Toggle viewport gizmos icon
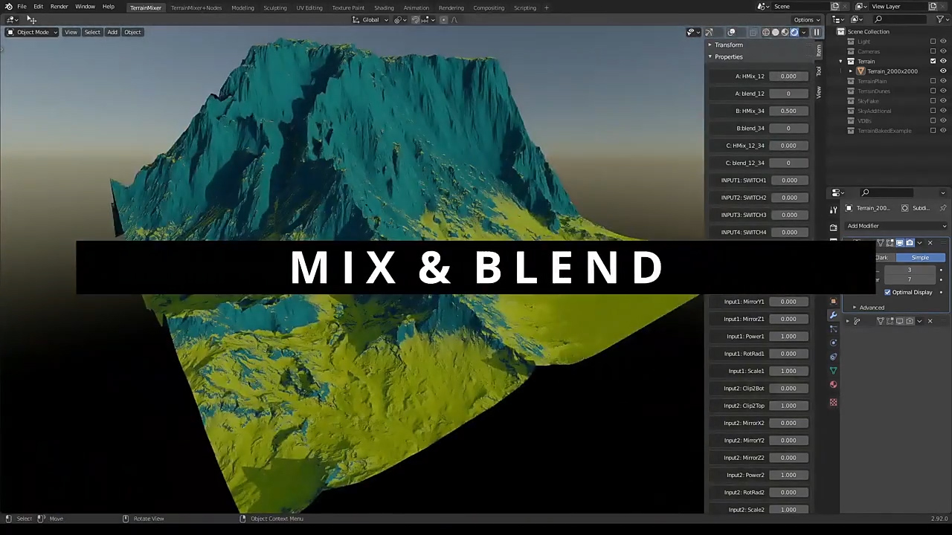Viewport: 952px width, 535px height. 709,32
